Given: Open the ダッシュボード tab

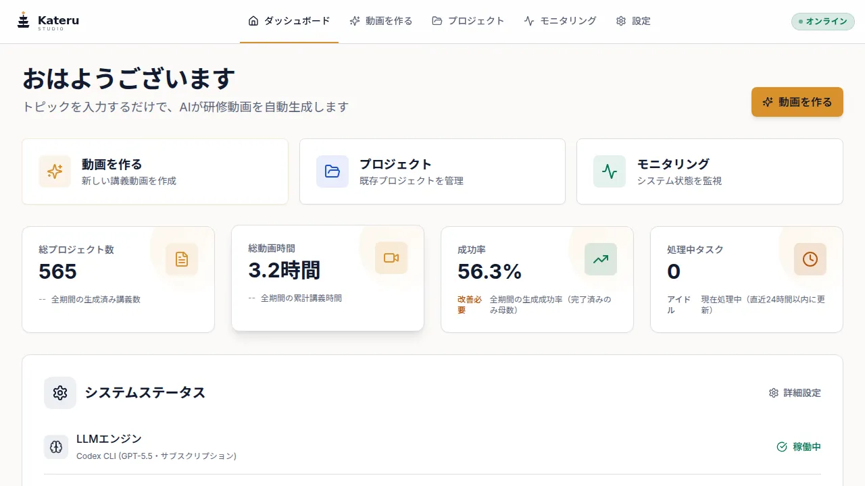Looking at the screenshot, I should pyautogui.click(x=289, y=21).
